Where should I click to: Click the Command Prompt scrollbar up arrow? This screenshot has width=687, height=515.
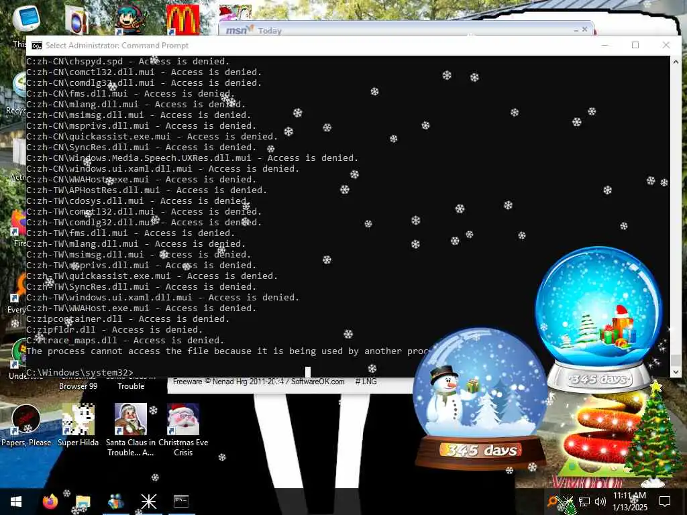675,62
